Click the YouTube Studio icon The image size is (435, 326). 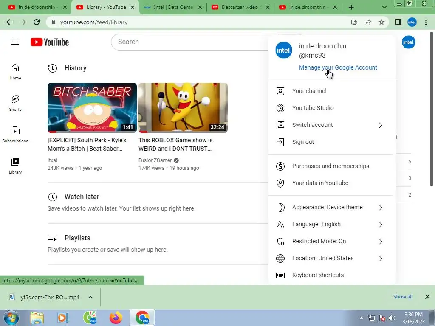[280, 108]
